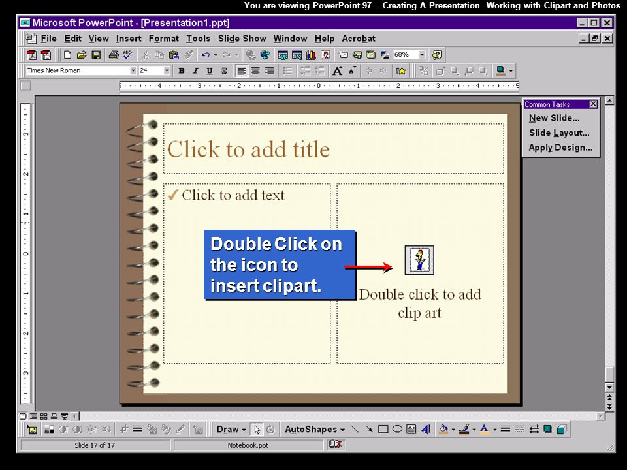Insert a Microsoft Excel worksheet
The height and width of the screenshot is (470, 627).
click(x=297, y=55)
